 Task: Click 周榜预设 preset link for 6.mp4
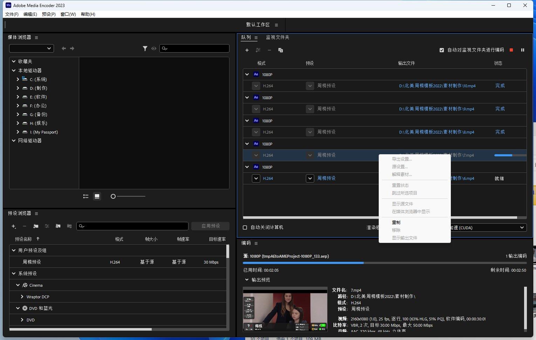327,178
